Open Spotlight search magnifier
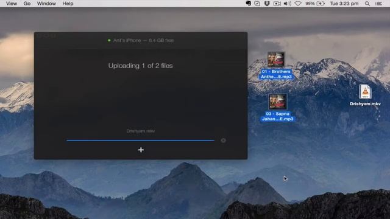Image resolution: width=390 pixels, height=219 pixels. [367, 4]
